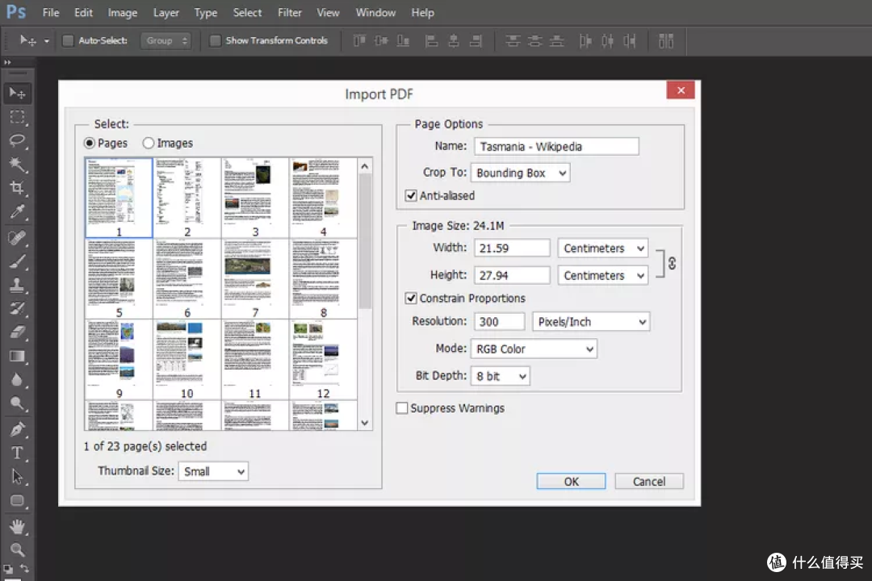The width and height of the screenshot is (872, 581).
Task: Open the Auto-Select Group dropdown
Action: [x=166, y=40]
